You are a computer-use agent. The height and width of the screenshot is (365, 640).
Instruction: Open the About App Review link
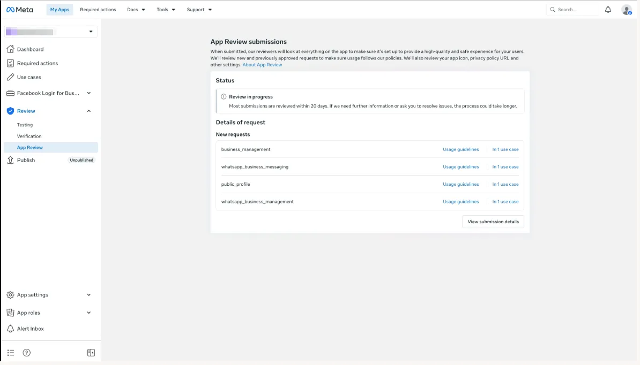pyautogui.click(x=262, y=65)
